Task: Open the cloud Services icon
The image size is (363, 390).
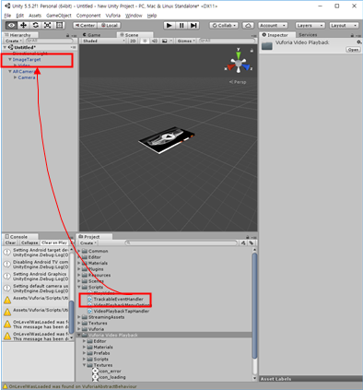Action: [x=248, y=25]
